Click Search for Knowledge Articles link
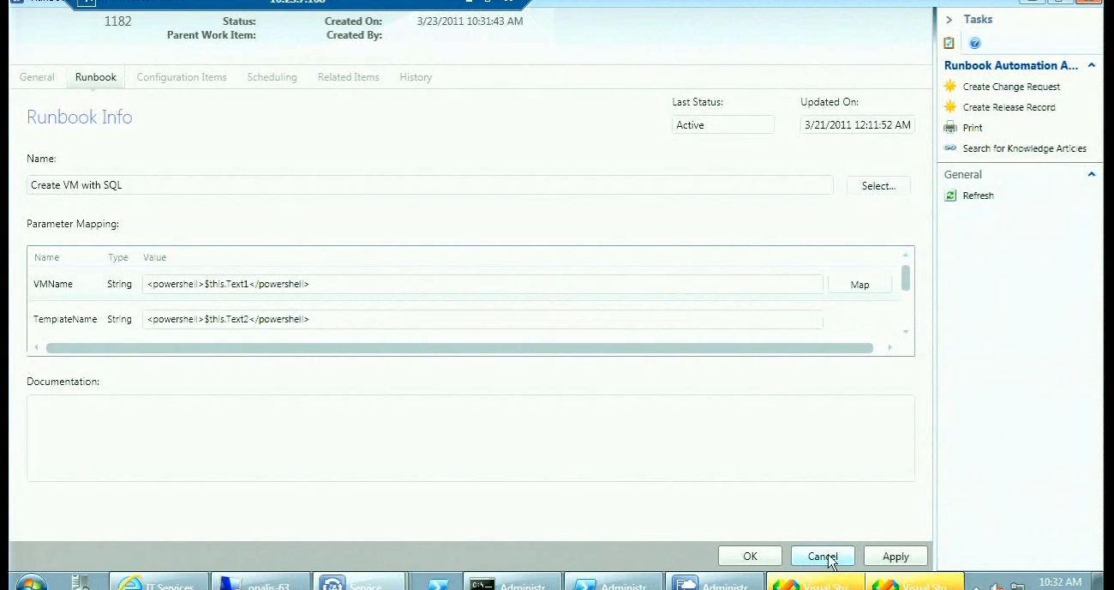The width and height of the screenshot is (1114, 590). pos(1024,148)
